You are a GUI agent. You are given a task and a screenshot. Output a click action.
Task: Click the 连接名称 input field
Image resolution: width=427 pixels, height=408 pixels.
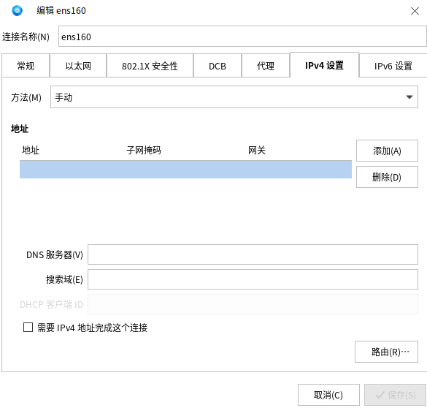[x=242, y=37]
